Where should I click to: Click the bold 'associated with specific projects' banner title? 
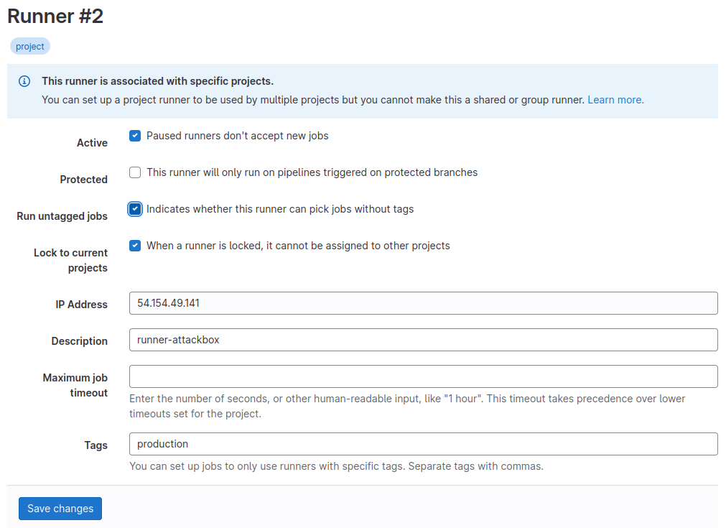tap(157, 81)
